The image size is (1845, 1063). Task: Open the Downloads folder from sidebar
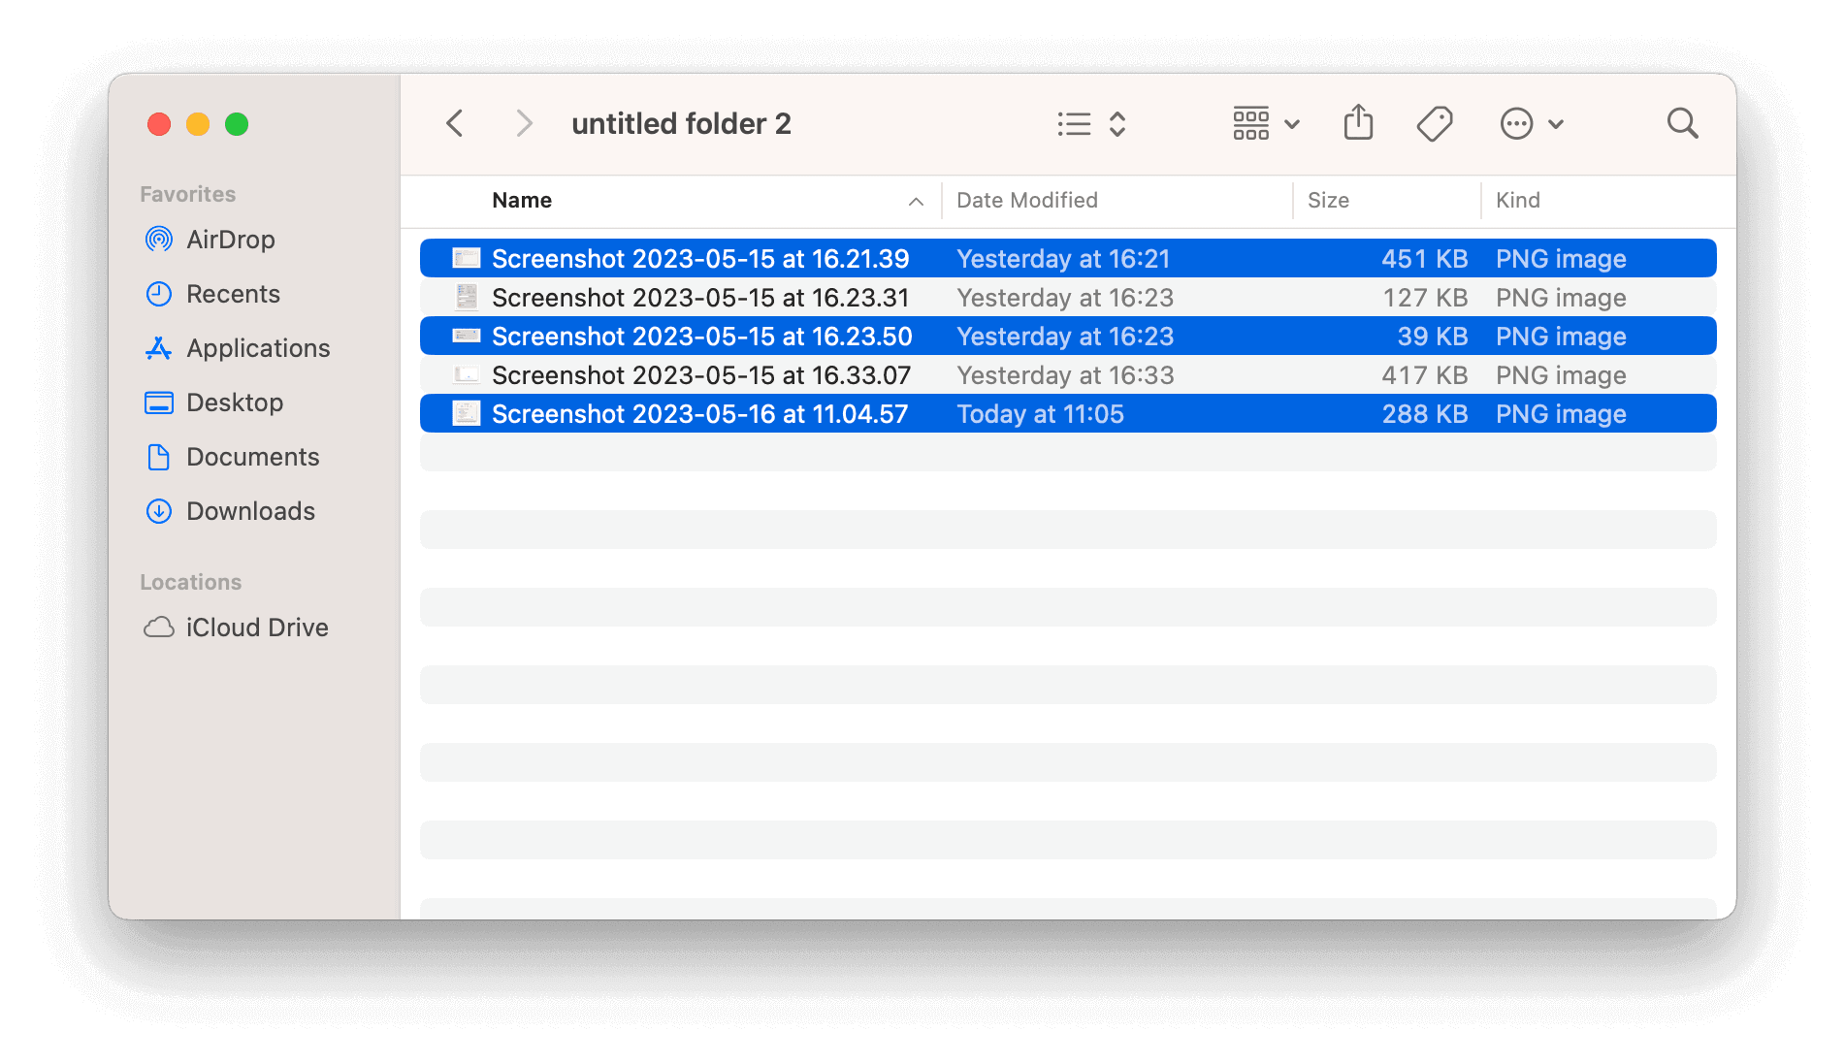(249, 510)
